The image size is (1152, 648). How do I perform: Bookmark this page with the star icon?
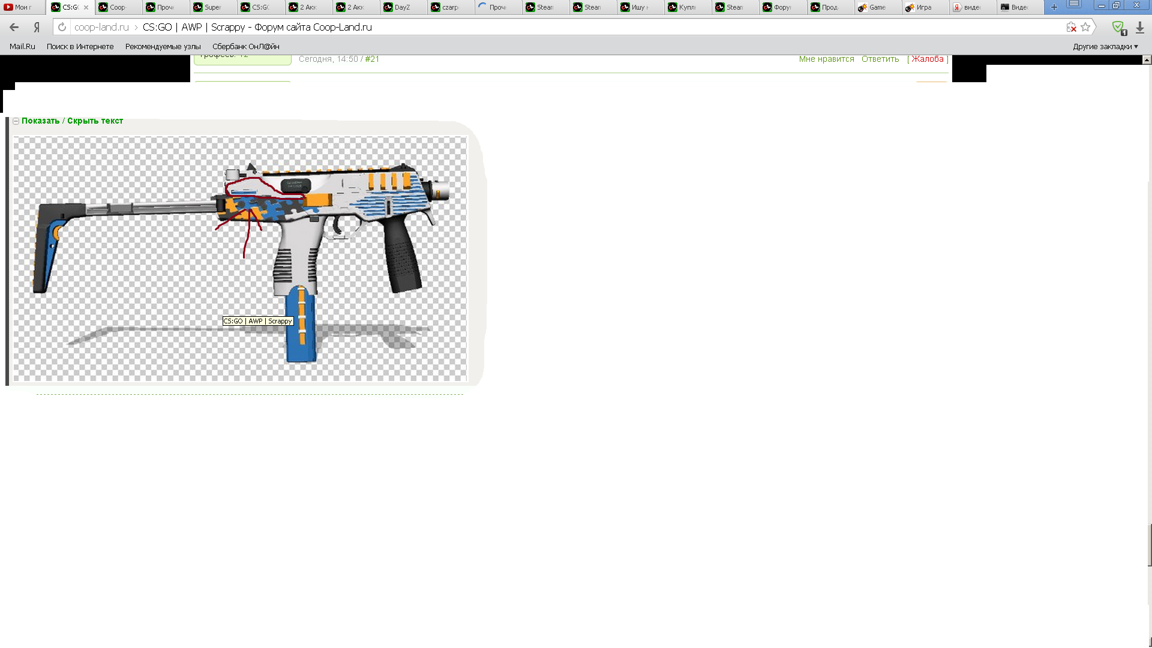[x=1085, y=27]
